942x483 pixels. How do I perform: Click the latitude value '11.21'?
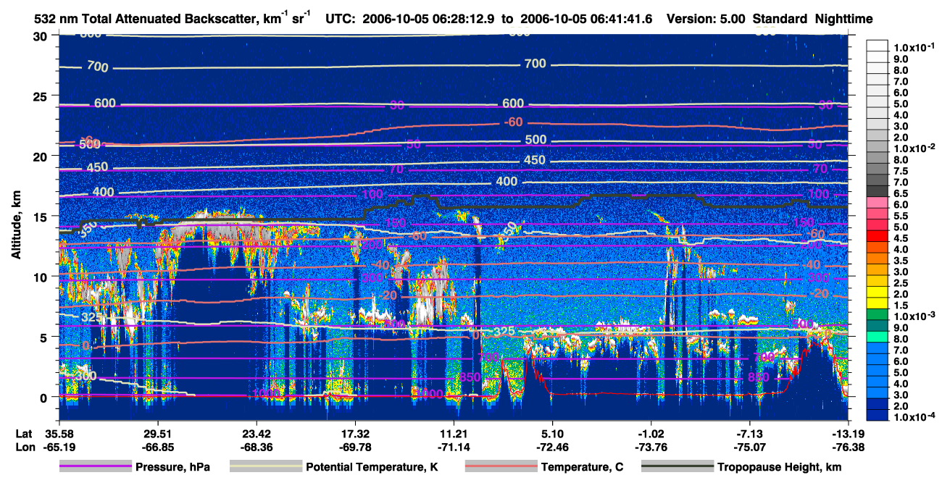454,433
